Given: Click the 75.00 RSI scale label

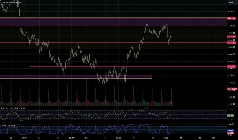Looking at the screenshot, I should coord(231,109).
